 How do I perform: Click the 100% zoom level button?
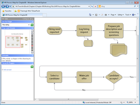click(x=130, y=102)
